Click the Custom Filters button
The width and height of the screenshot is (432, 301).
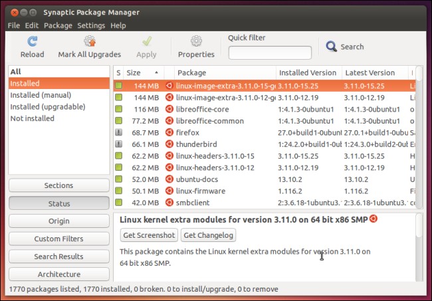(x=59, y=239)
